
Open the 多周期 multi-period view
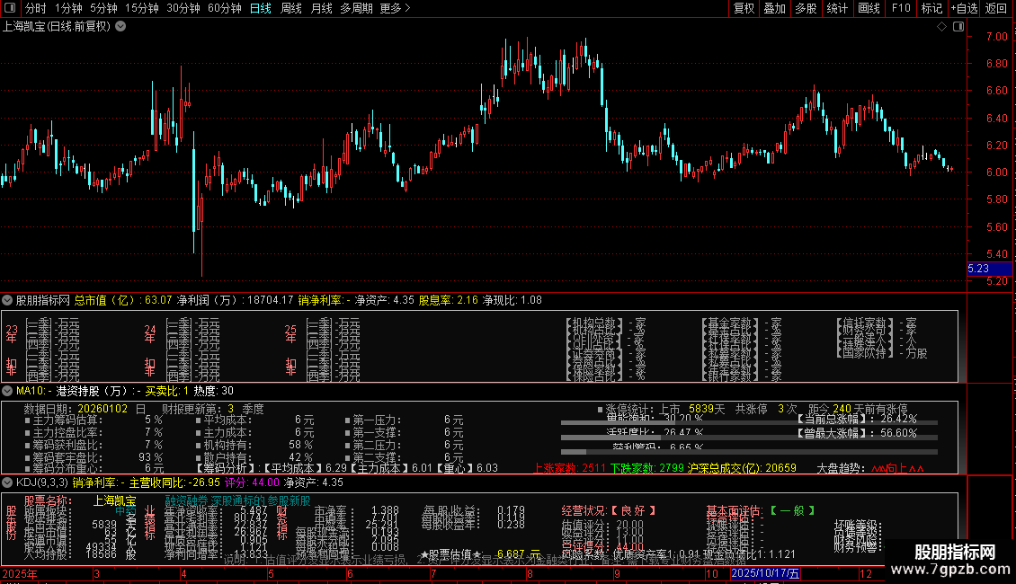(356, 8)
